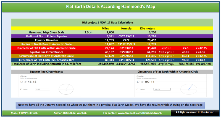Click 'Circumrace of Flat Earth Within Antarctic Circle' header
221x119 pixels.
pos(168,72)
